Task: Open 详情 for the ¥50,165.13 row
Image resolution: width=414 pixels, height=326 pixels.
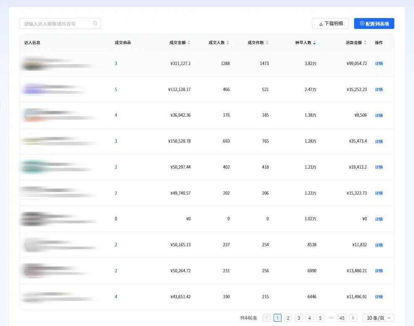Action: (x=379, y=245)
